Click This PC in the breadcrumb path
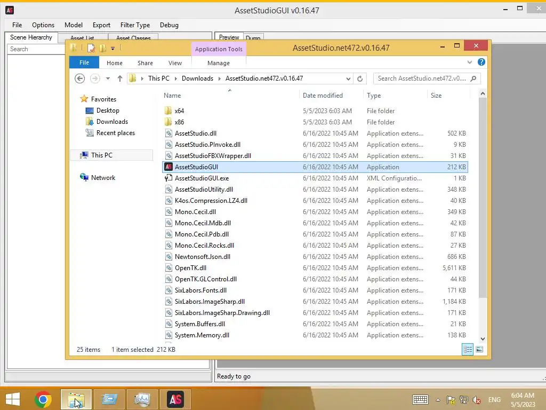Image resolution: width=546 pixels, height=410 pixels. (x=159, y=78)
